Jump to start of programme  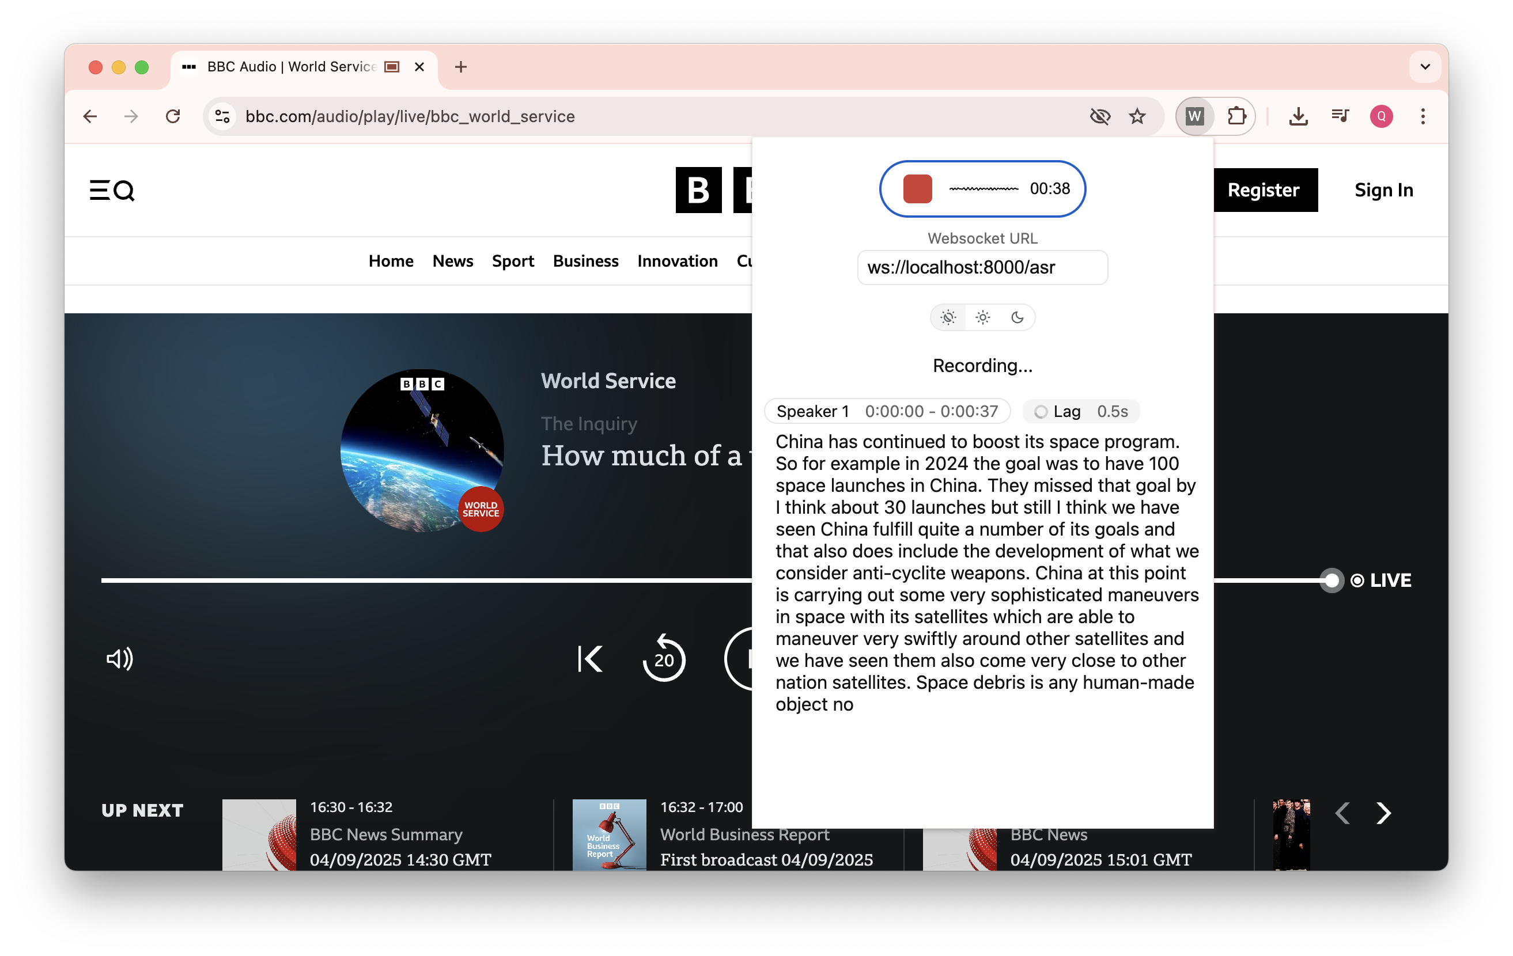590,659
